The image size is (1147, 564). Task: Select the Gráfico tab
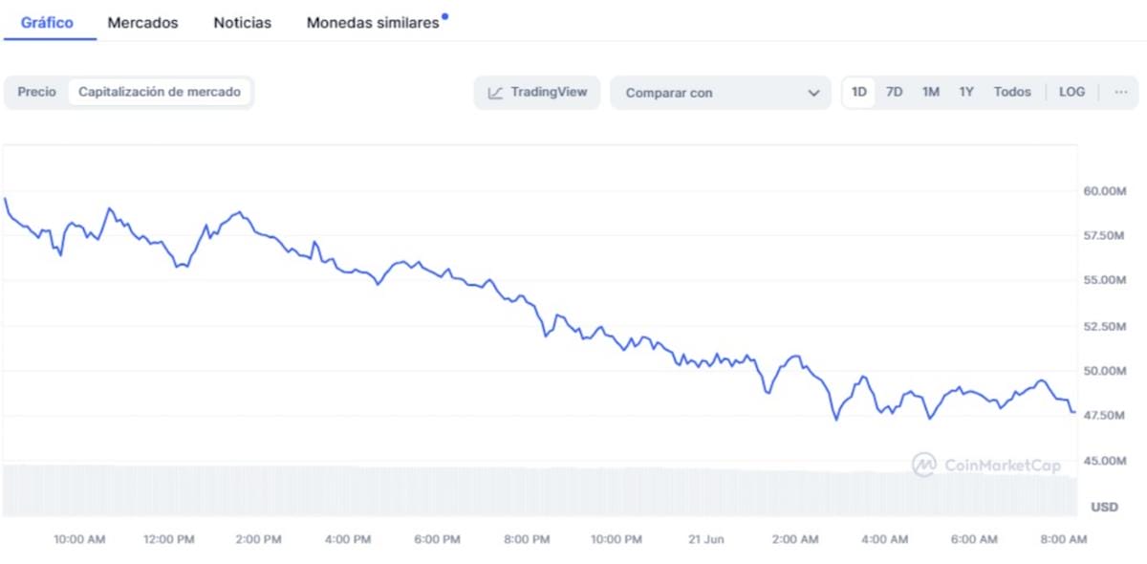[x=47, y=23]
